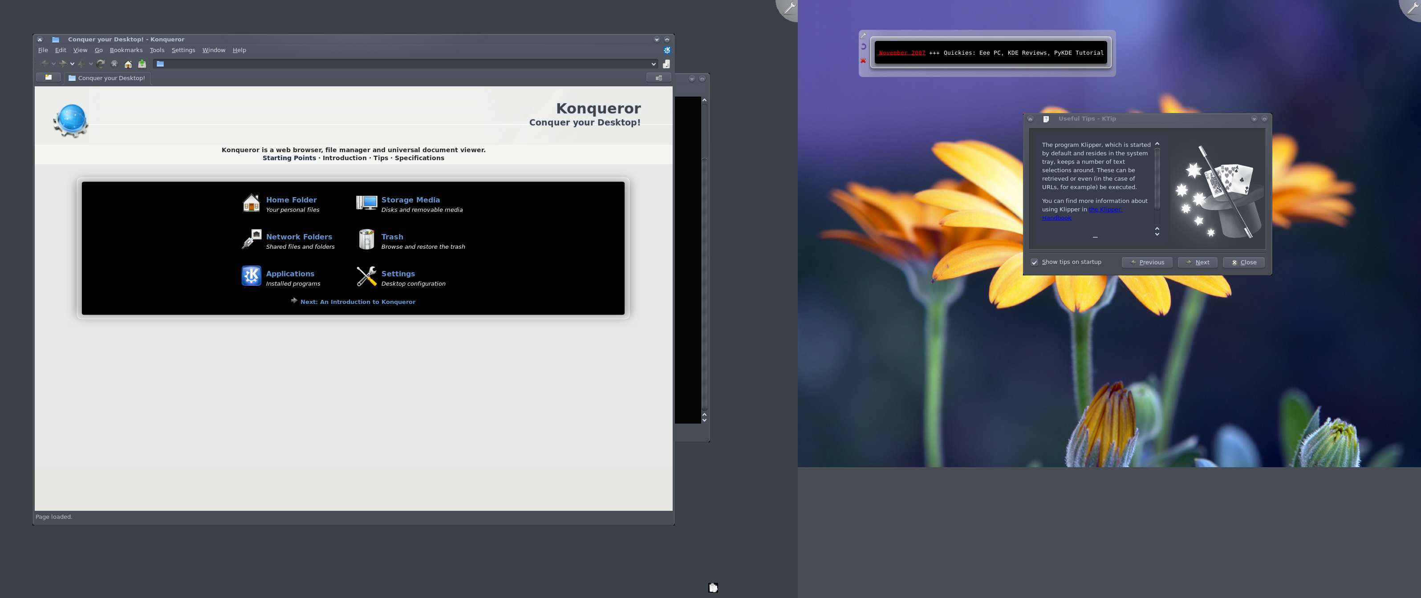
Task: Open the Network Folders link
Action: pyautogui.click(x=299, y=237)
